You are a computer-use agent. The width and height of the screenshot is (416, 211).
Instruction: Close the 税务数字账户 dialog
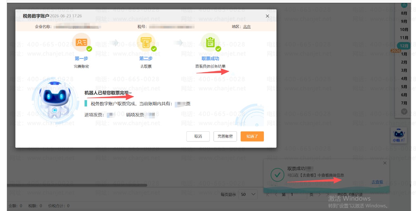click(267, 16)
